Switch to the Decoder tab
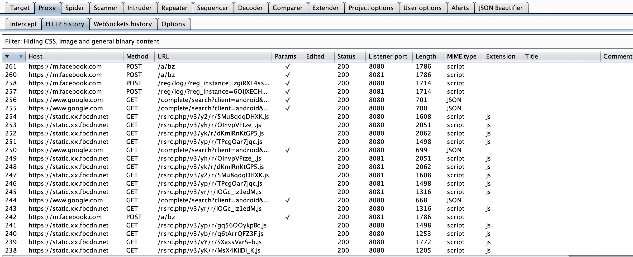 coord(251,8)
